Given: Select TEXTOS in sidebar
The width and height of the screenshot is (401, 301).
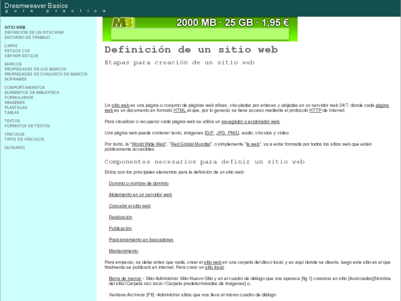Looking at the screenshot, I should coord(12,121).
